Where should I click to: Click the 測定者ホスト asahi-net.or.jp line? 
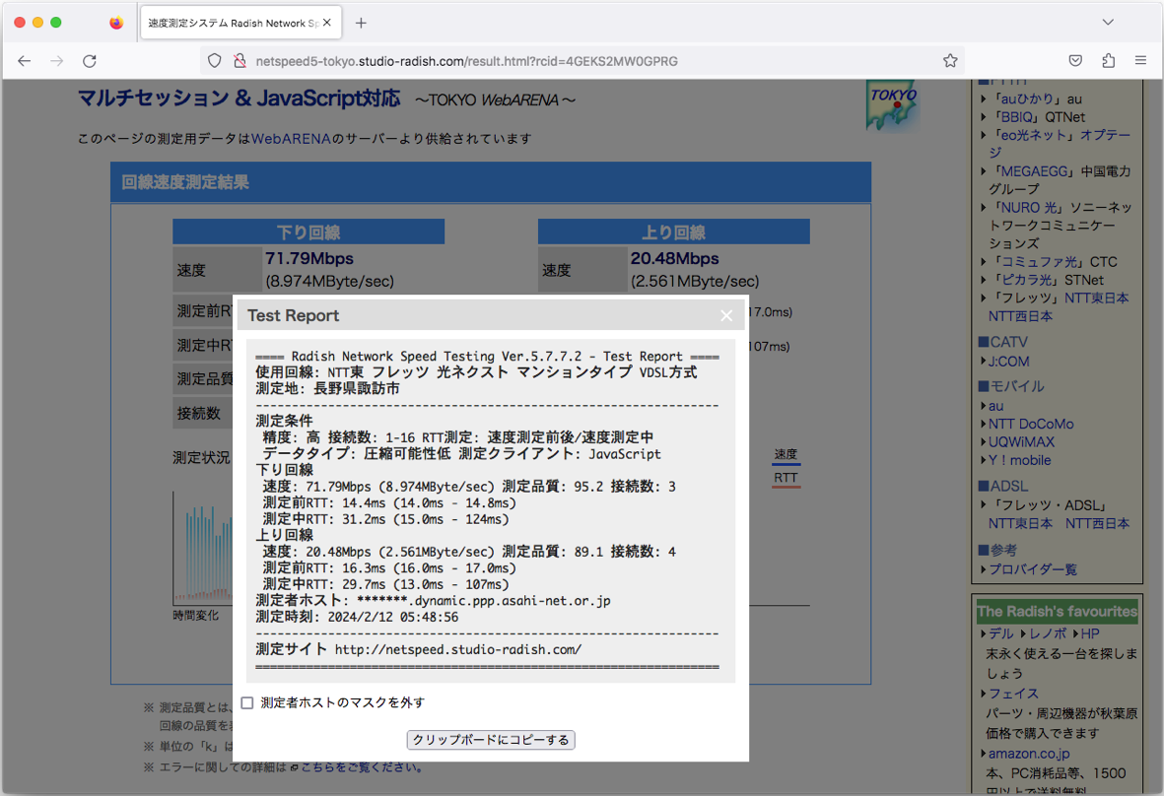(x=433, y=601)
